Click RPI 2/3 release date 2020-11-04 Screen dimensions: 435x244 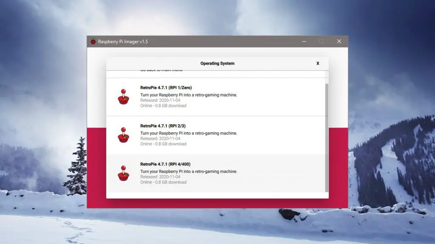pos(160,139)
